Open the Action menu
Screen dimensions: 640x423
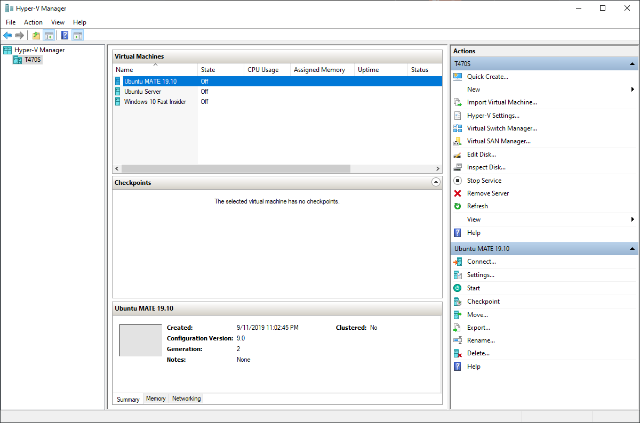33,22
